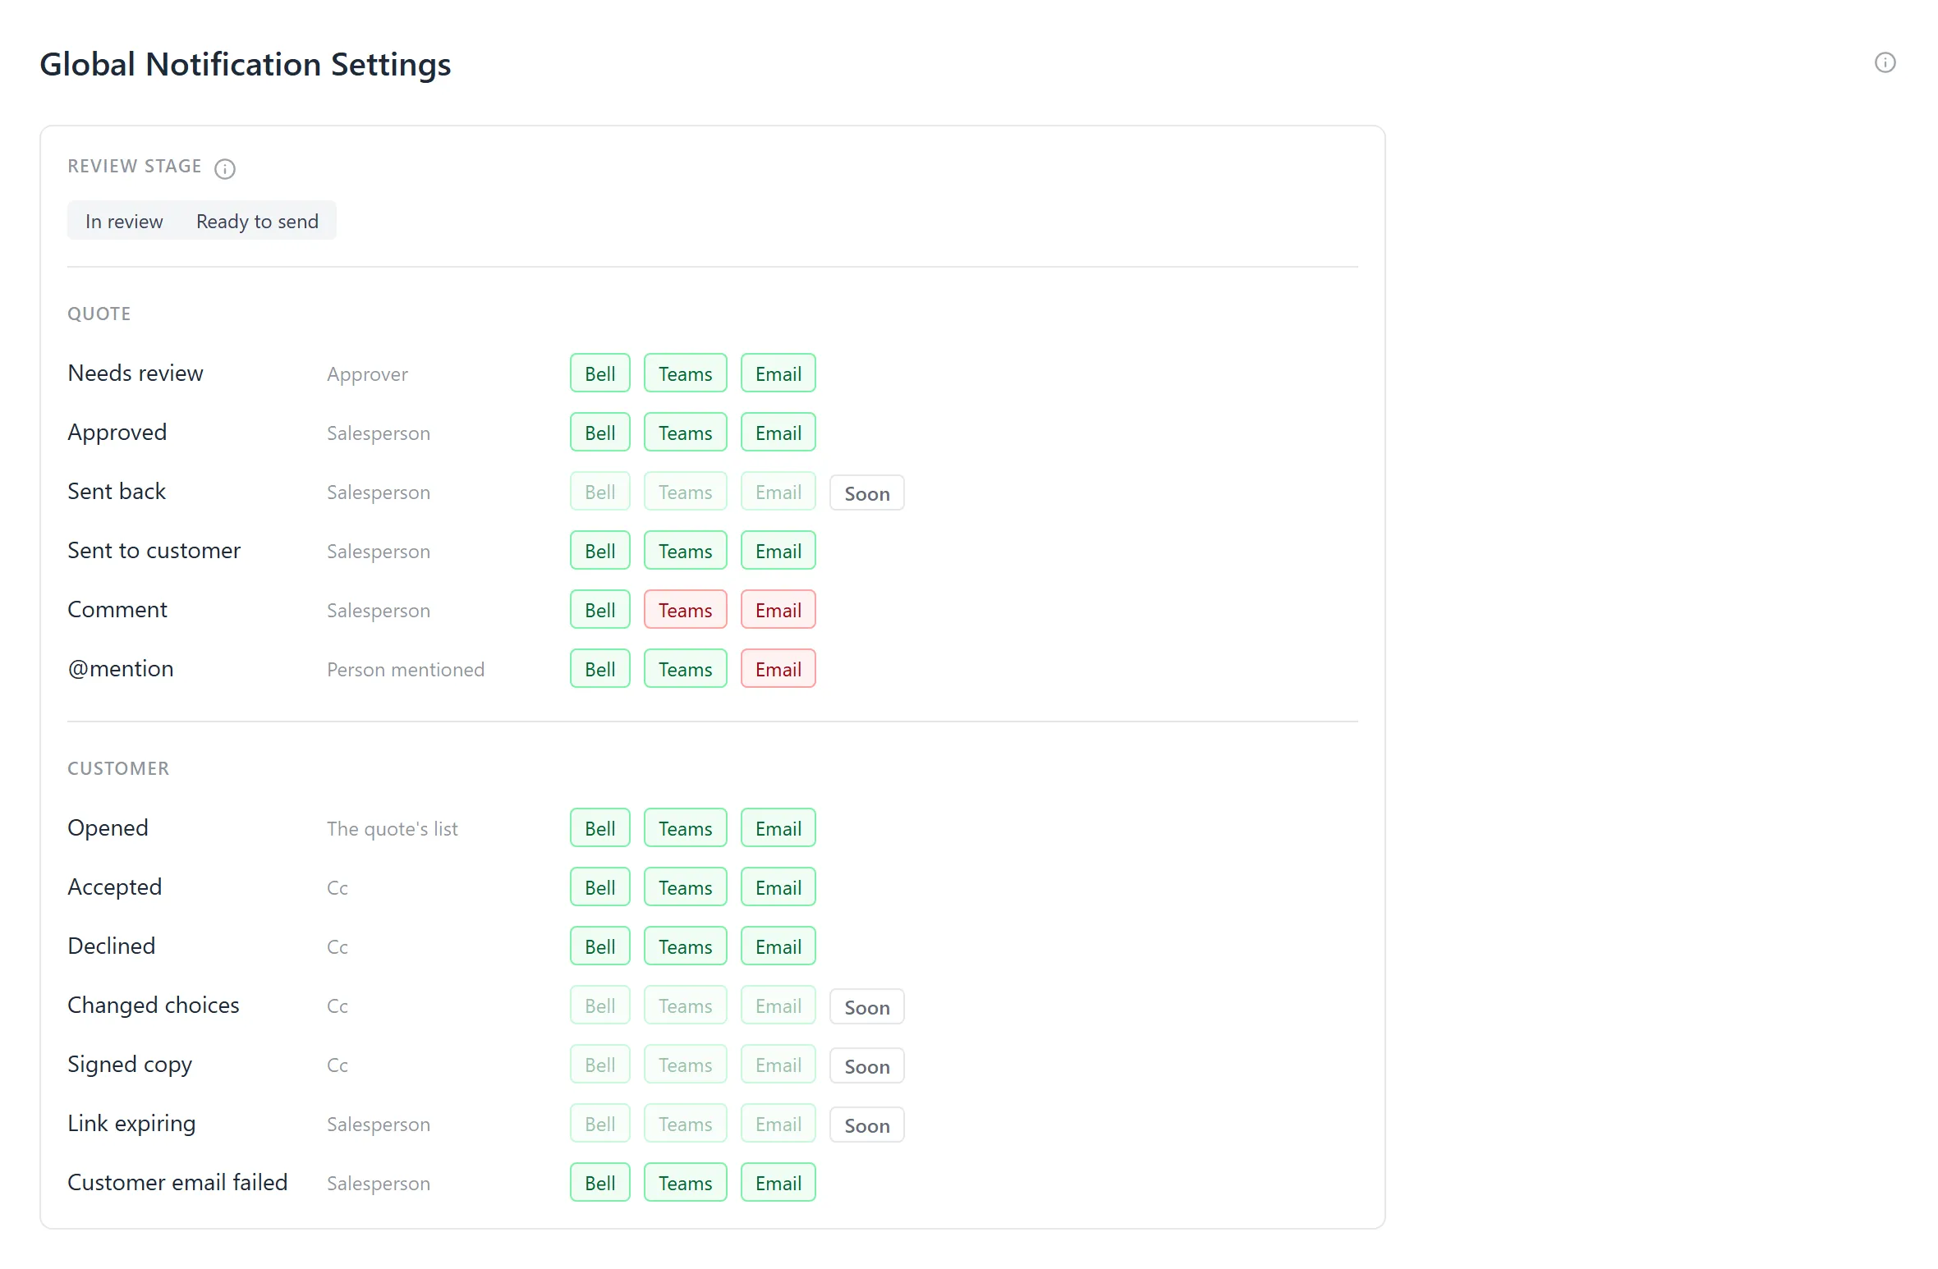This screenshot has width=1938, height=1269.
Task: Toggle Email for Needs review
Action: [x=778, y=373]
